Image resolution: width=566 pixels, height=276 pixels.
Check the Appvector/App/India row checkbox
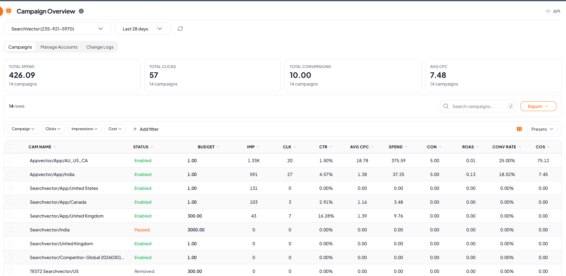(10, 174)
